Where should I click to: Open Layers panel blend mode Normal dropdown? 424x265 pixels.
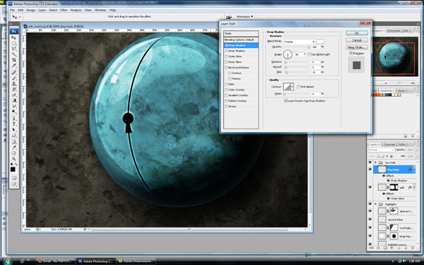pyautogui.click(x=381, y=150)
